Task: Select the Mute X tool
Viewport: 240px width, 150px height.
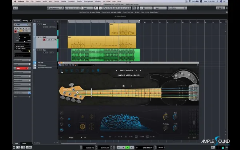Action: pos(115,8)
